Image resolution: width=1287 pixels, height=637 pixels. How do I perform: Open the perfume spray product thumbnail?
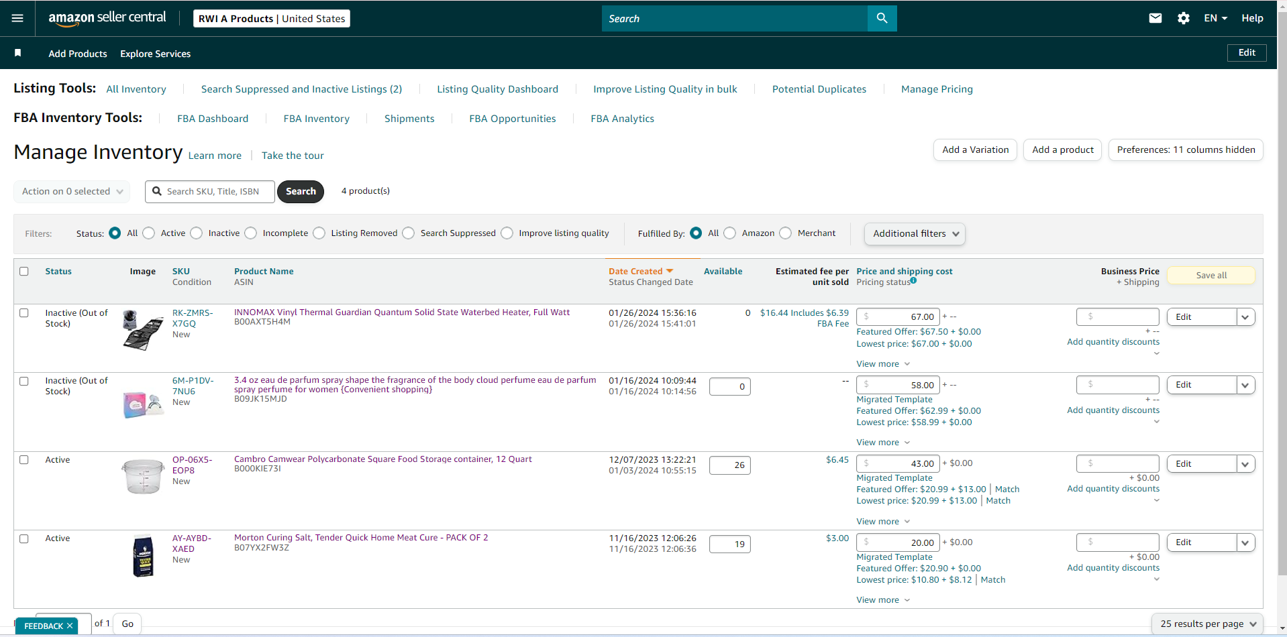click(x=143, y=404)
